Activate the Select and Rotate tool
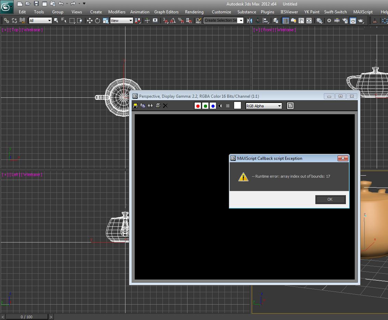This screenshot has width=388, height=320. (97, 21)
